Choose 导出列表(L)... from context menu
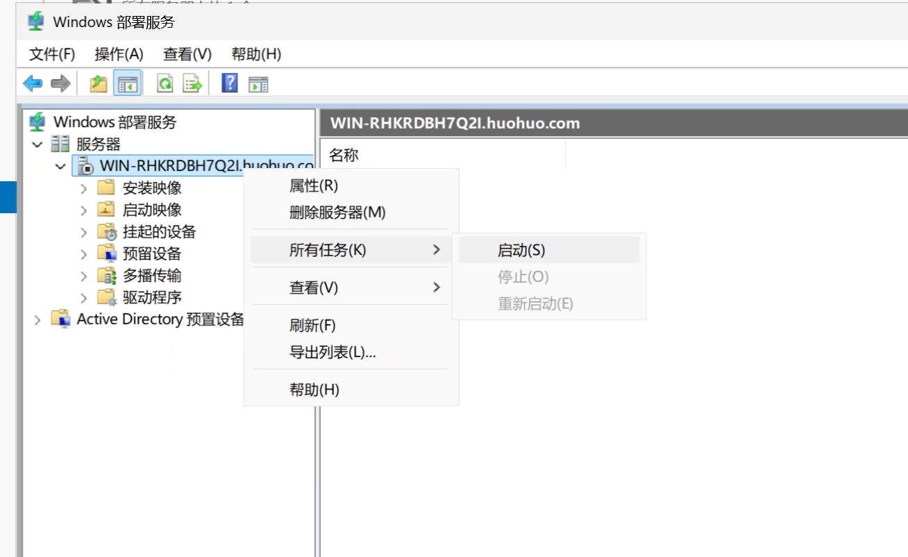 pos(351,352)
